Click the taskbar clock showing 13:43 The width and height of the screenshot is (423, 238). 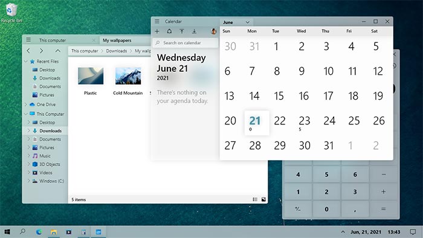point(394,232)
